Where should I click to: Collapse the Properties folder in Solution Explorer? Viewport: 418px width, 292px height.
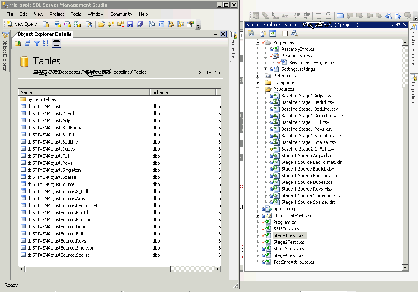point(257,42)
